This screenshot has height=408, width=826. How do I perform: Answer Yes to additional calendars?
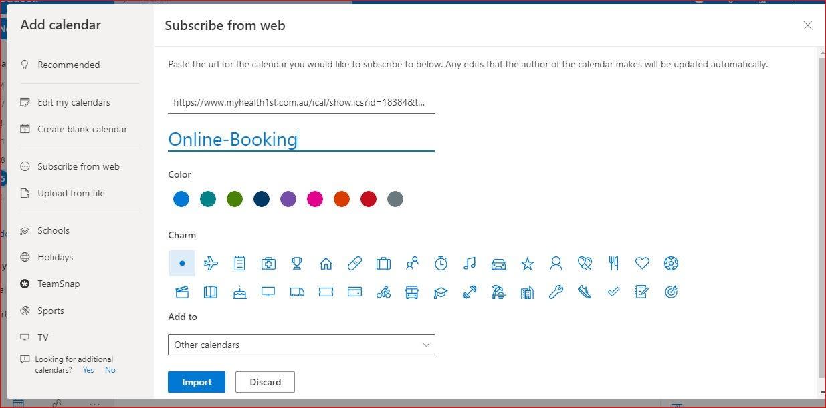88,370
